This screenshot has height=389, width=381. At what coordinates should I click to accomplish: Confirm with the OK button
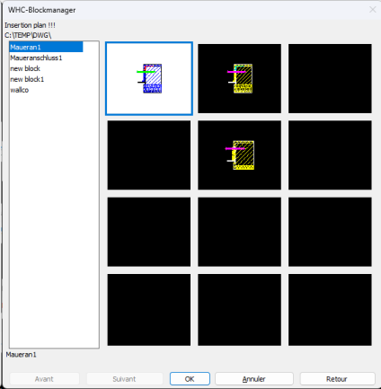click(x=190, y=379)
